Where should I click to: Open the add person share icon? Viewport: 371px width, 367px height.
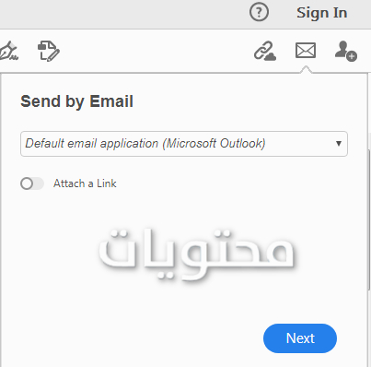point(345,51)
